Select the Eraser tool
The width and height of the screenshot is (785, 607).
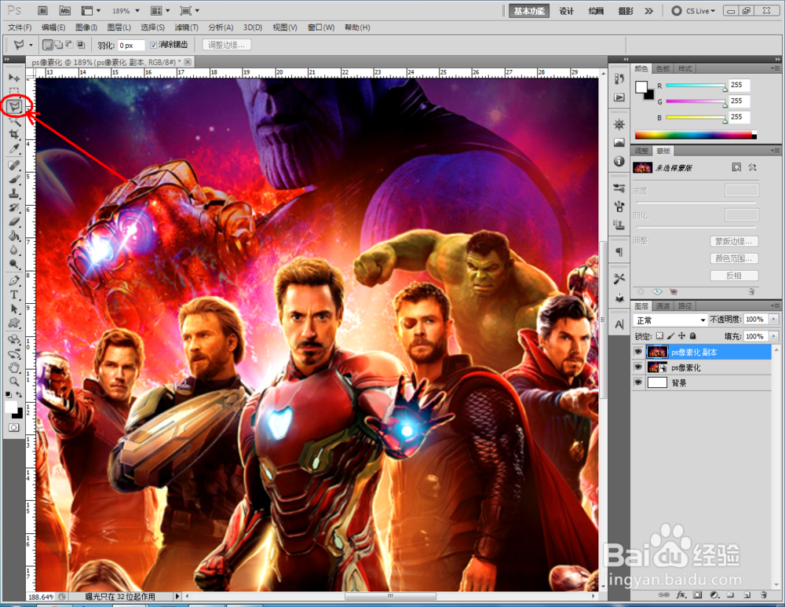(x=14, y=221)
